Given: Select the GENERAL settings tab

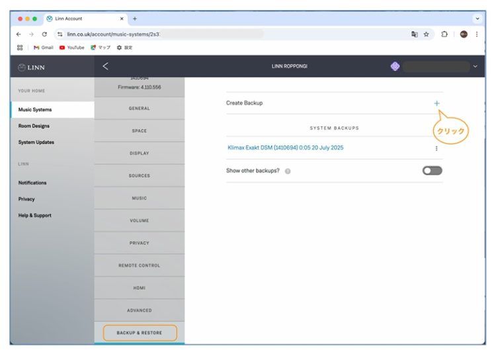Looking at the screenshot, I should coord(139,109).
